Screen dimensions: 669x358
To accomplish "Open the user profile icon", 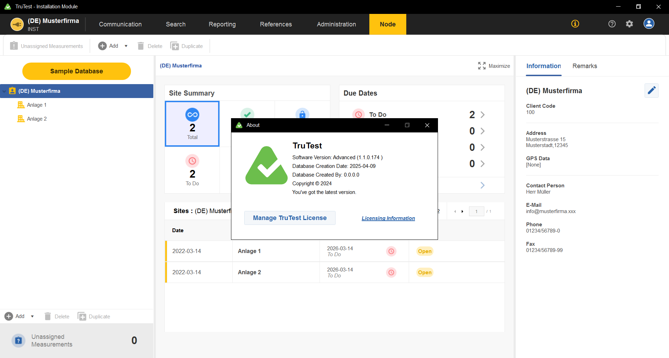I will point(649,24).
